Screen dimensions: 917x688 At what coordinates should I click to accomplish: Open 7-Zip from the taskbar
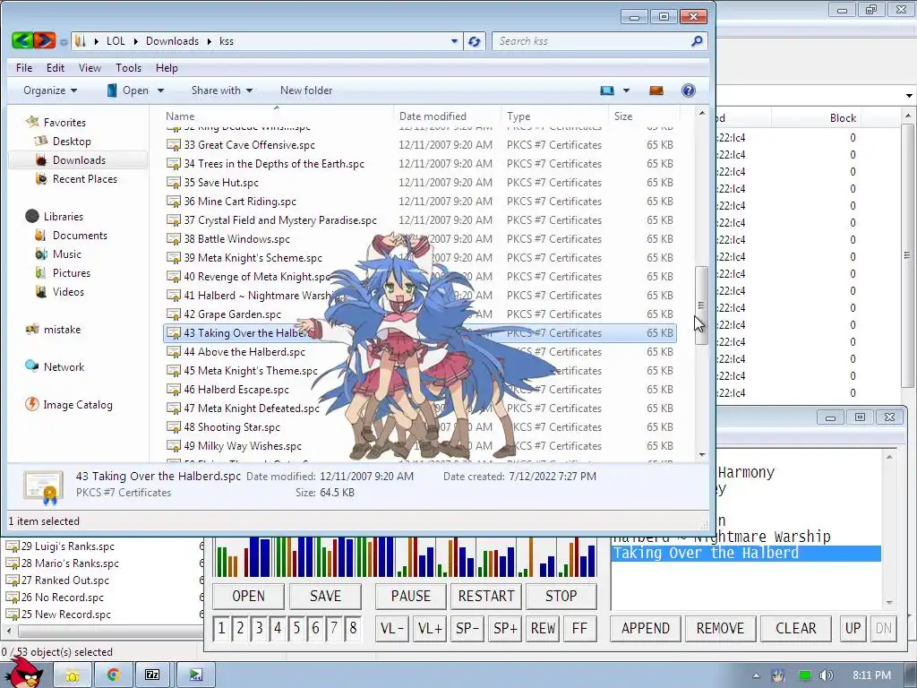click(x=152, y=675)
